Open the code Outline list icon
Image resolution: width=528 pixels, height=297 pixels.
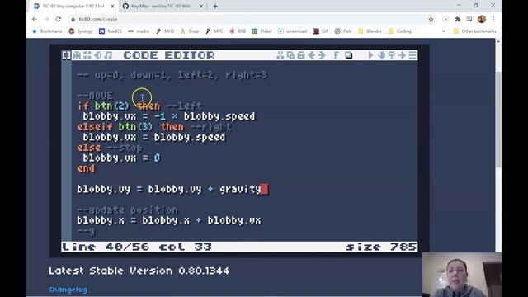click(412, 55)
